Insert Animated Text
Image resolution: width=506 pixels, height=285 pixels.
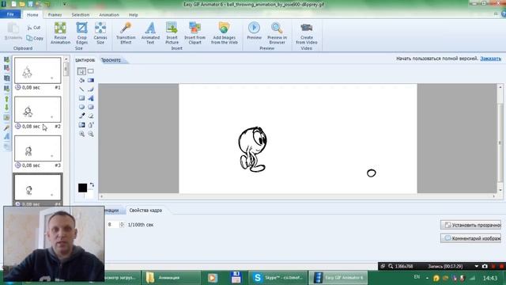point(150,33)
